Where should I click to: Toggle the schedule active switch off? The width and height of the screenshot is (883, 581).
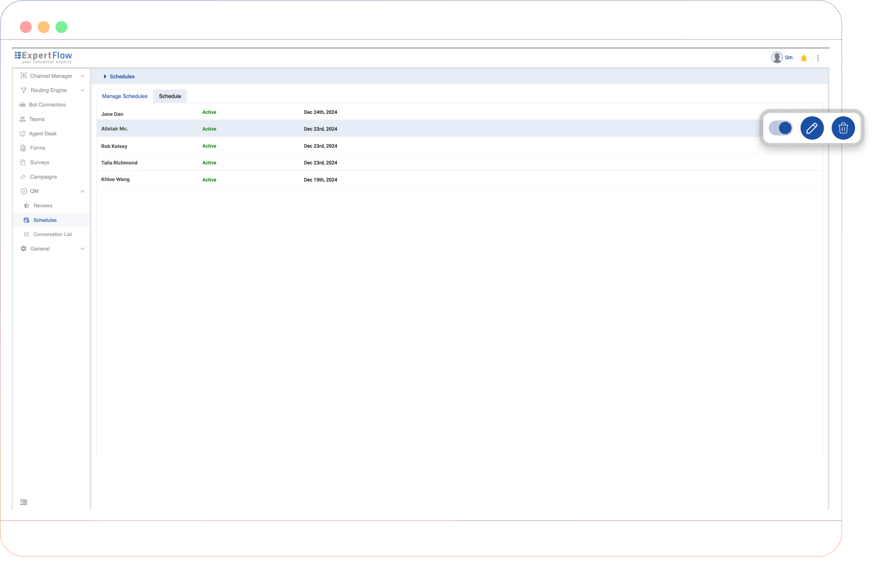(780, 128)
